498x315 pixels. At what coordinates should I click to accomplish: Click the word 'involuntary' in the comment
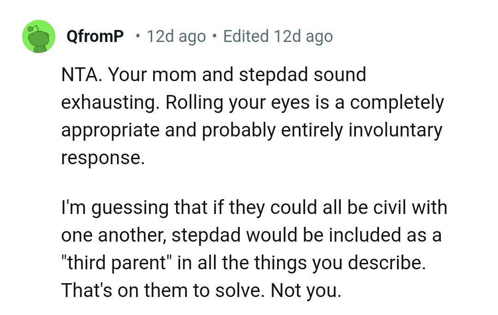395,130
